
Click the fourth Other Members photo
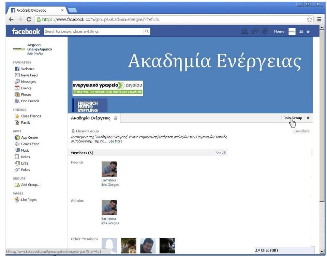coord(167,246)
